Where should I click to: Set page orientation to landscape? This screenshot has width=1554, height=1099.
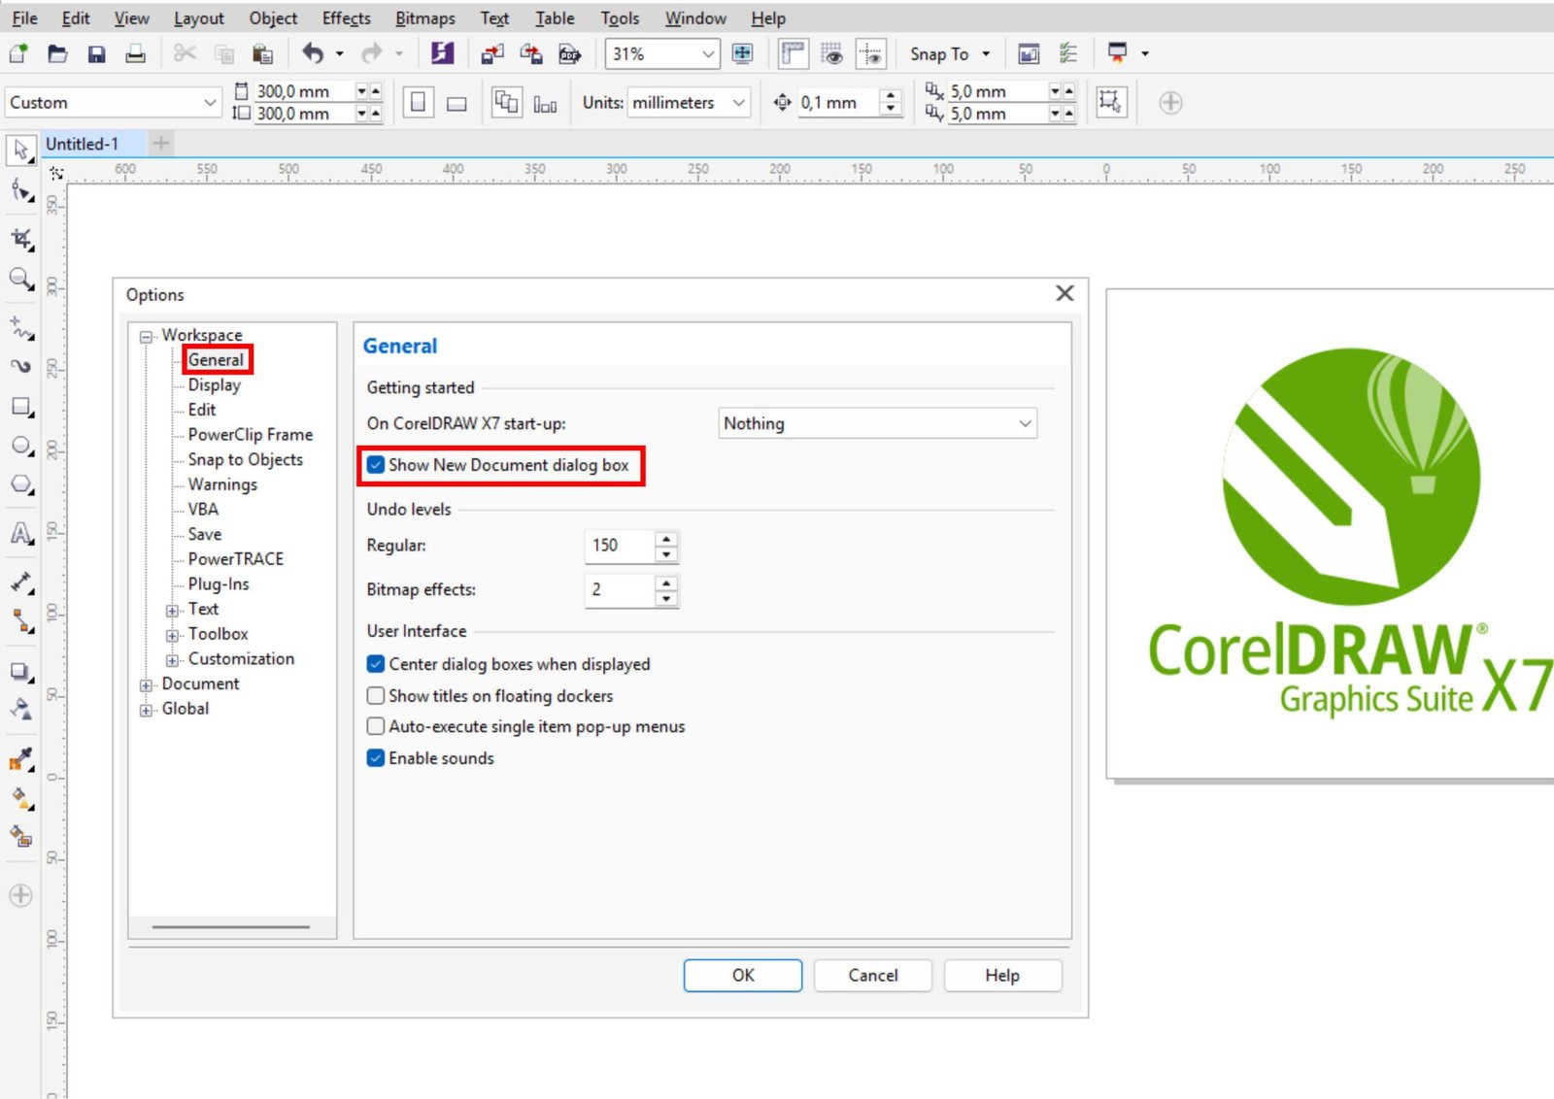pyautogui.click(x=456, y=102)
